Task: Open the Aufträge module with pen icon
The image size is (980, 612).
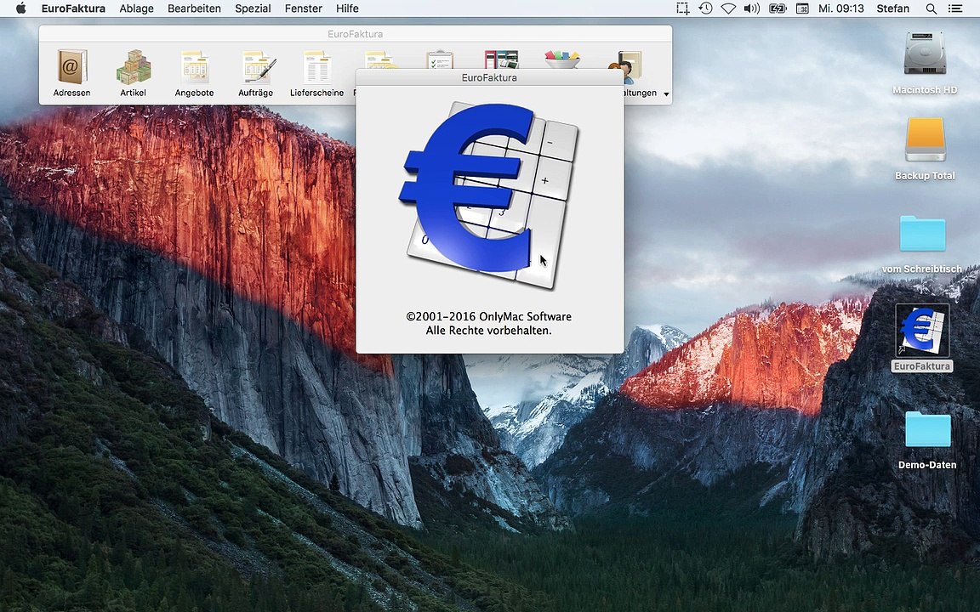Action: pyautogui.click(x=255, y=73)
